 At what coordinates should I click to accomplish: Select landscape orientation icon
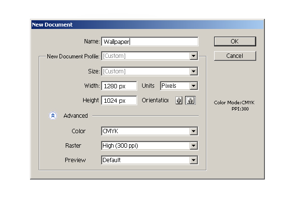190,100
